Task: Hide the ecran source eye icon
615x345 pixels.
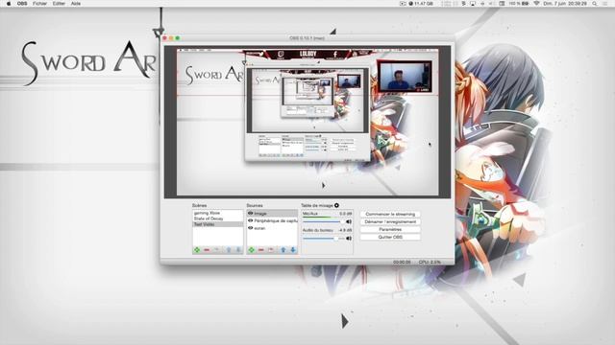Action: (250, 228)
